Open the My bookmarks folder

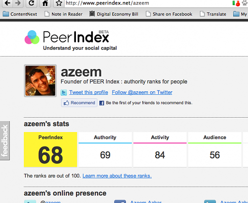click(x=240, y=14)
